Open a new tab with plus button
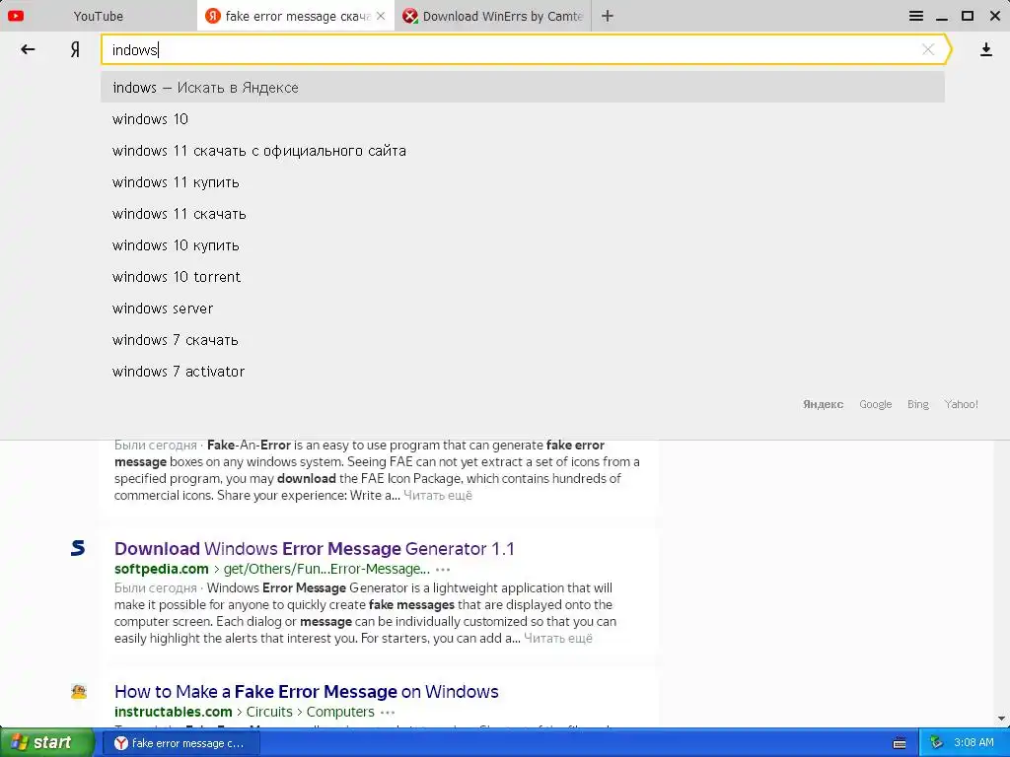This screenshot has height=757, width=1010. [x=607, y=16]
